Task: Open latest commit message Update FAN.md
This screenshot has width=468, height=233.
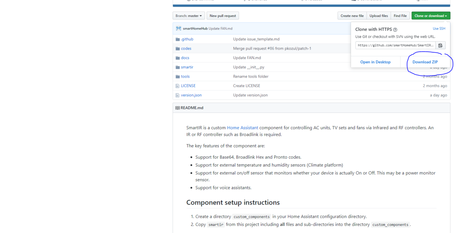Action: (220, 28)
